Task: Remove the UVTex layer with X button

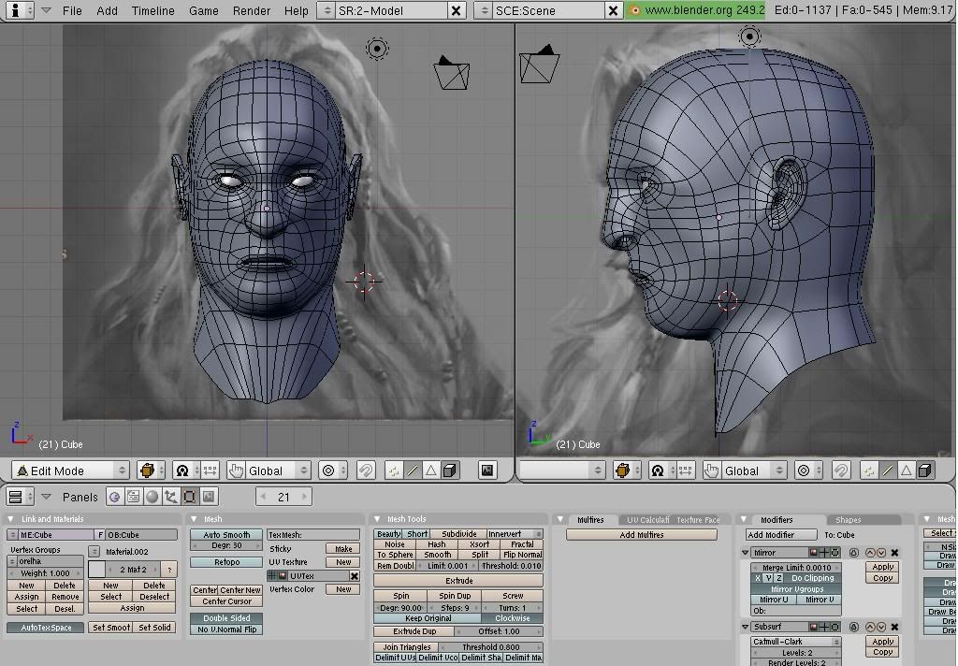Action: pyautogui.click(x=355, y=576)
